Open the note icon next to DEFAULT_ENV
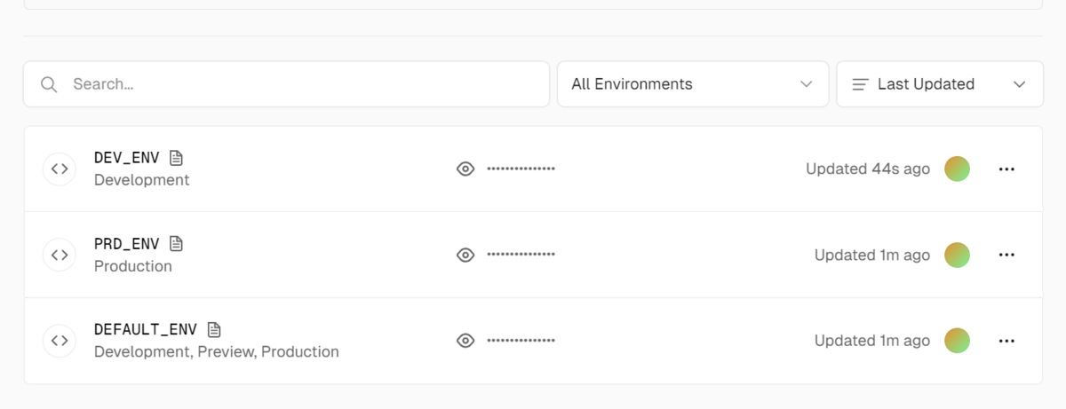 (213, 330)
